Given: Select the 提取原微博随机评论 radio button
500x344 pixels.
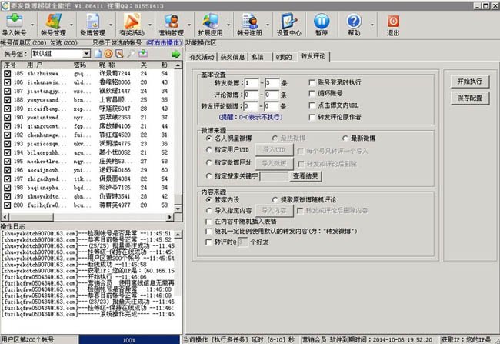Looking at the screenshot, I should click(275, 200).
